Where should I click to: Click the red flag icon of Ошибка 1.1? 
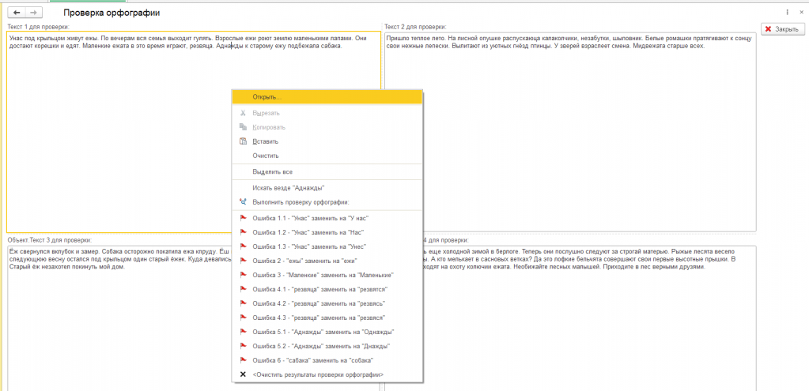click(x=243, y=219)
